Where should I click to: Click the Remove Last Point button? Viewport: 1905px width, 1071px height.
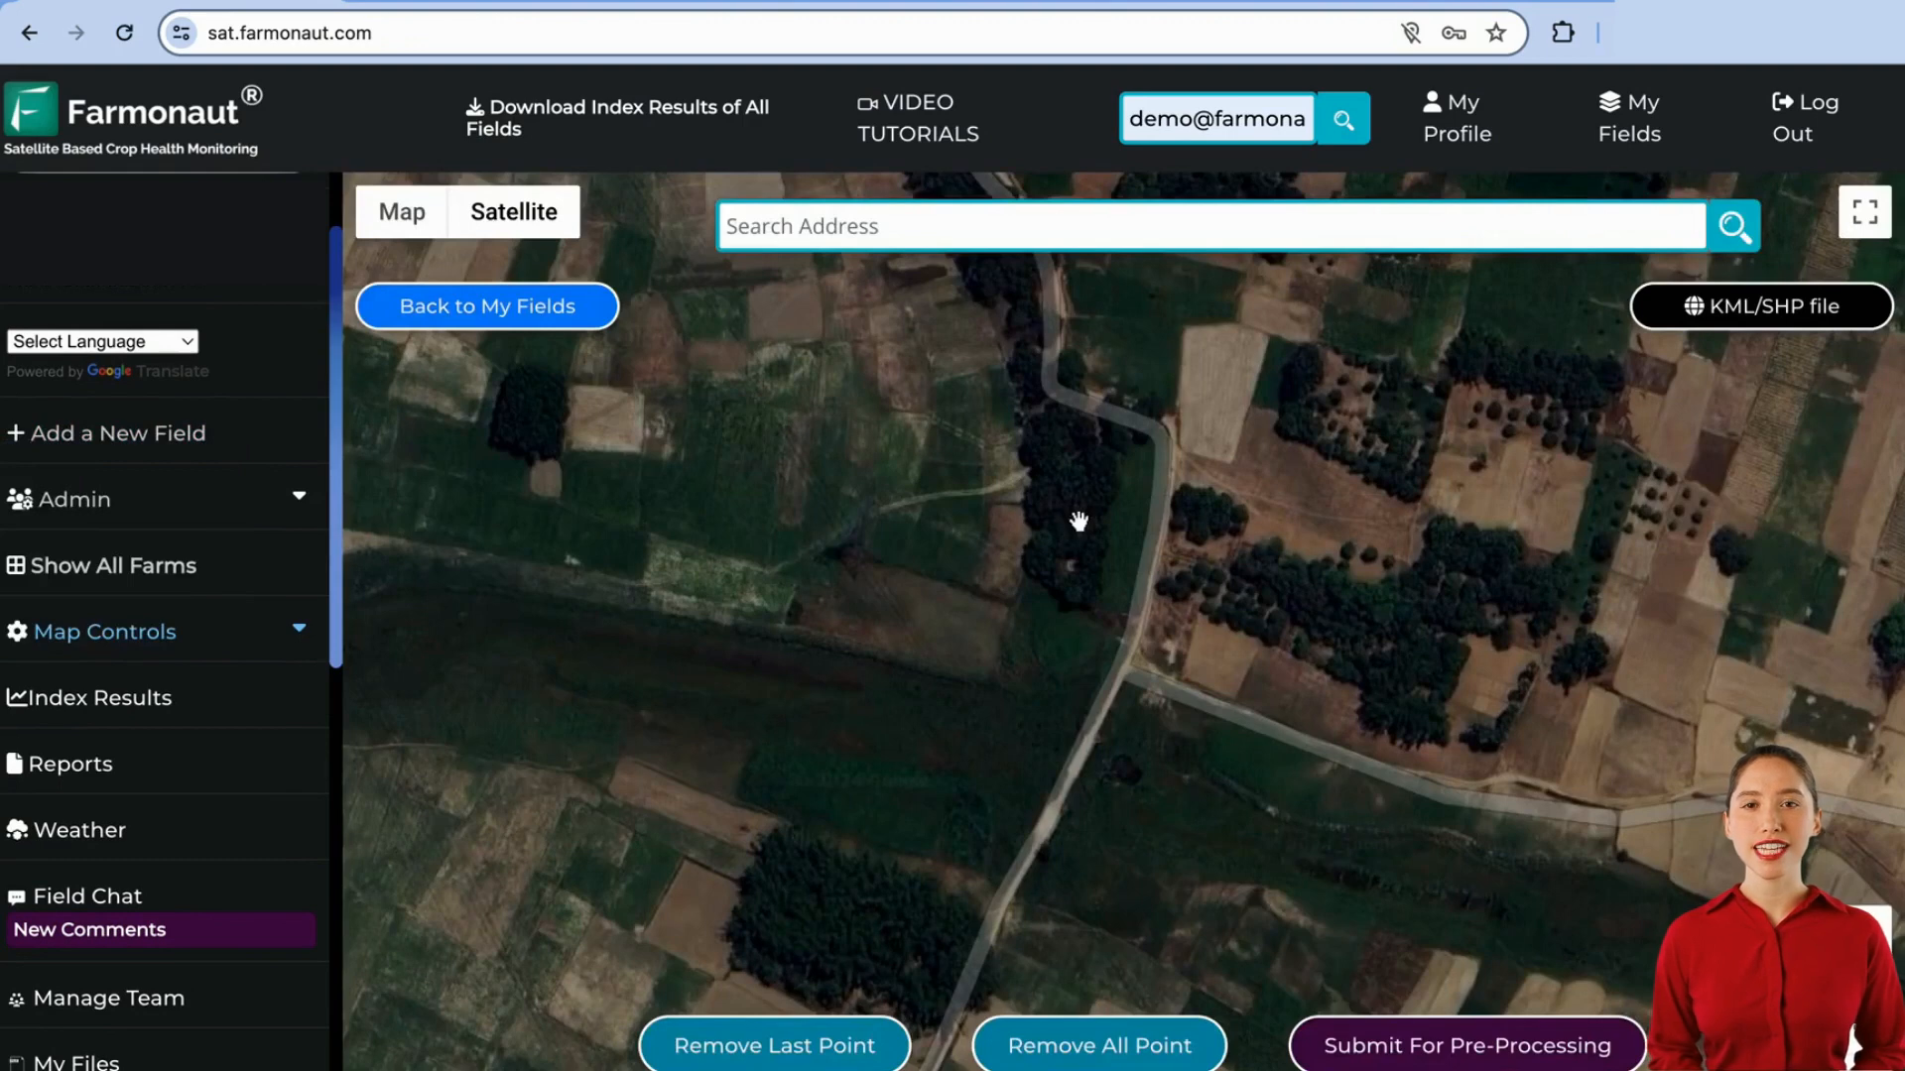pos(773,1045)
